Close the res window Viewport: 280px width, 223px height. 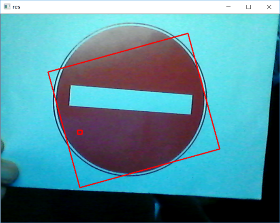[269, 7]
